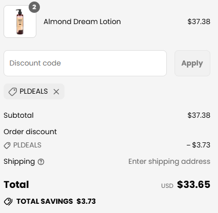
Task: Click the Almond Dream Lotion product thumbnail
Action: (20, 22)
